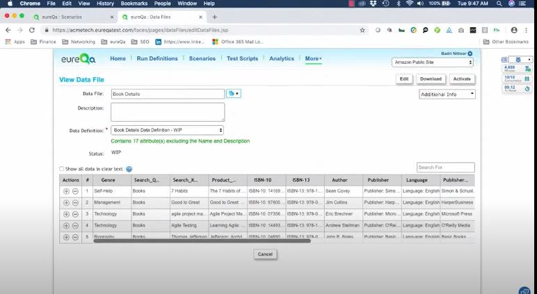Add a row after the Management row
The width and height of the screenshot is (537, 294).
pyautogui.click(x=67, y=203)
